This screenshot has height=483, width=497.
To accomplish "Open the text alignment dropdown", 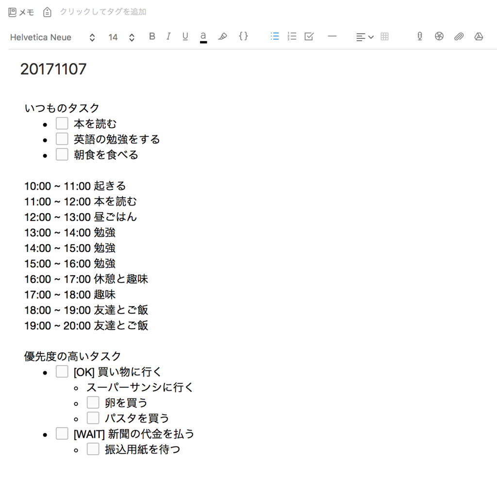I will click(364, 36).
